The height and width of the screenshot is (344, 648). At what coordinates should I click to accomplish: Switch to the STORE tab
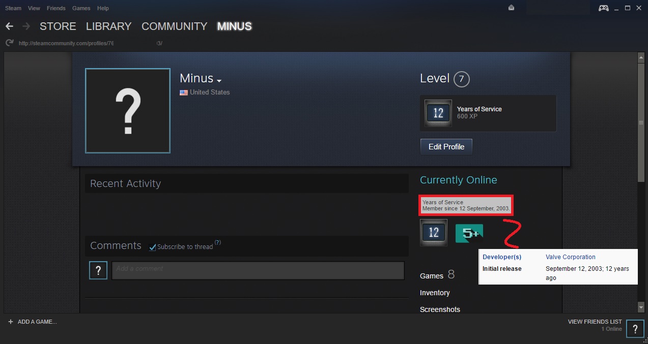click(x=58, y=26)
